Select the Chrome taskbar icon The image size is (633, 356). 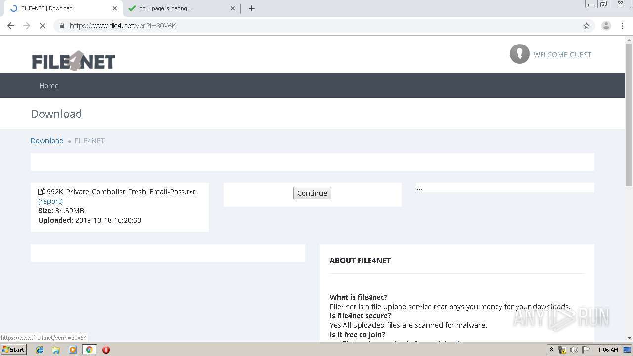pyautogui.click(x=89, y=350)
